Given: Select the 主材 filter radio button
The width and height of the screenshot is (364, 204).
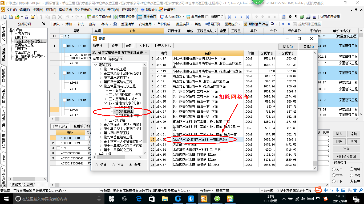Looking at the screenshot, I should [x=334, y=181].
